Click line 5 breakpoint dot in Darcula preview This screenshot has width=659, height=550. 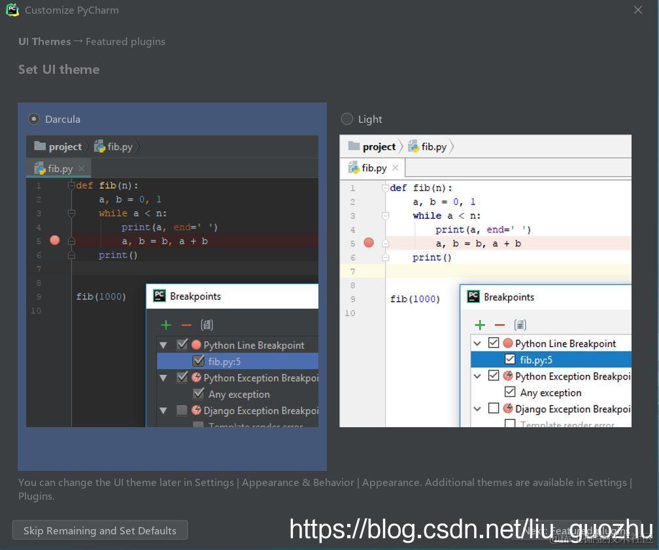(x=55, y=240)
